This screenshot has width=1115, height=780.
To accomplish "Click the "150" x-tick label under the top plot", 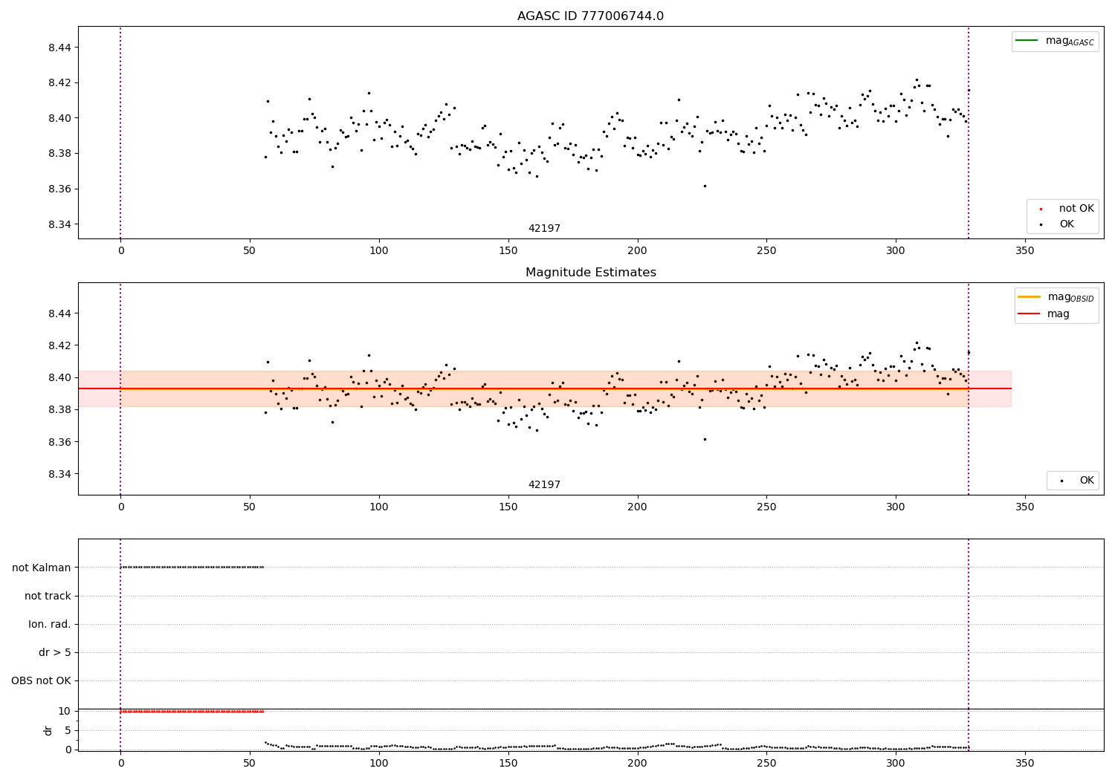I will click(508, 251).
